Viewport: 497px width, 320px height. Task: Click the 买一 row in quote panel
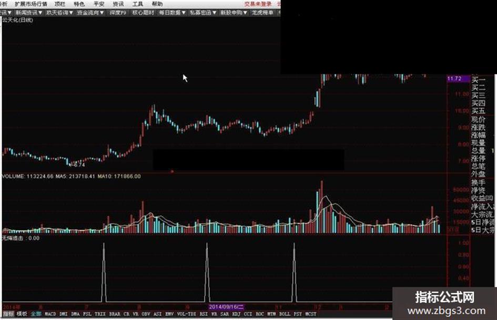click(478, 80)
